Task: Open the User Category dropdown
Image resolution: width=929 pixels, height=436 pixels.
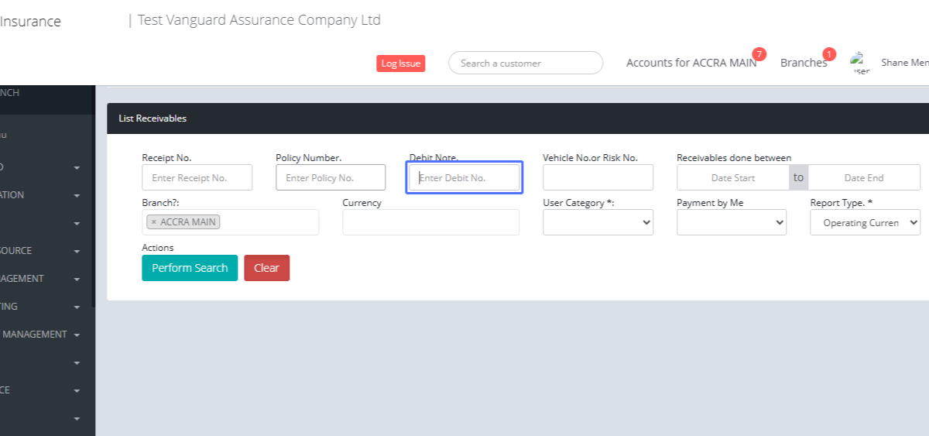Action: [x=598, y=222]
